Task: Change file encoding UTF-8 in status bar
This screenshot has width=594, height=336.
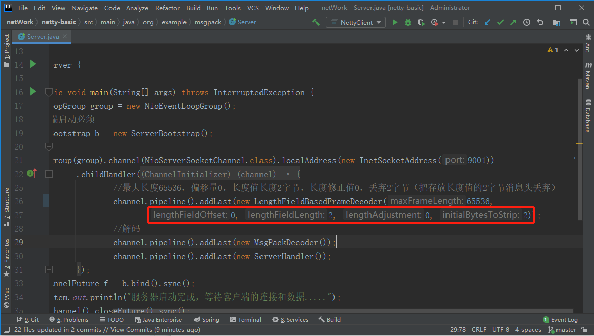Action: (x=500, y=330)
